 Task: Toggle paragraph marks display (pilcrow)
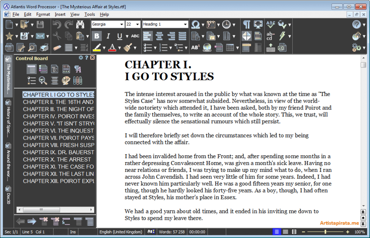pyautogui.click(x=246, y=25)
